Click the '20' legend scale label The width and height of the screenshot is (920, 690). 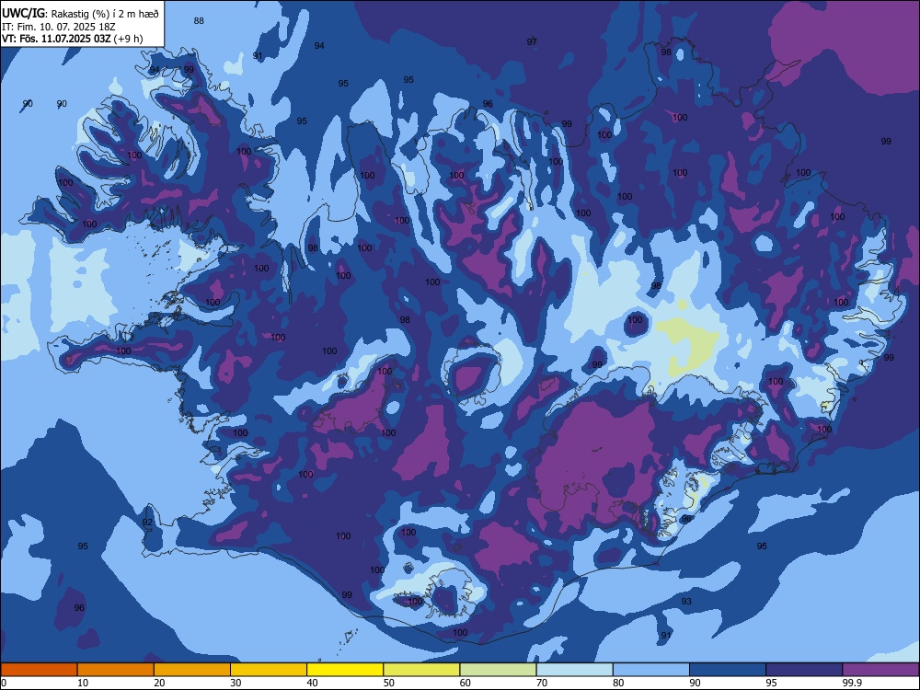[x=159, y=683]
